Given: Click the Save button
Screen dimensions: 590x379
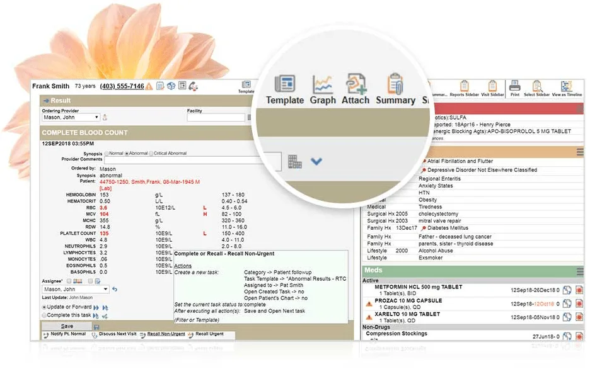Looking at the screenshot, I should (x=66, y=326).
